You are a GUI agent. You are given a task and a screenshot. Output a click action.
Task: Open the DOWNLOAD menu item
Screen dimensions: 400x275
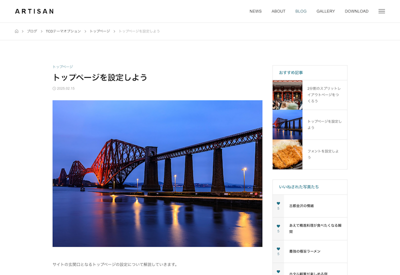pyautogui.click(x=356, y=11)
